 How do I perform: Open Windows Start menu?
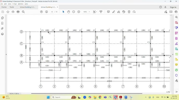pyautogui.click(x=48, y=97)
